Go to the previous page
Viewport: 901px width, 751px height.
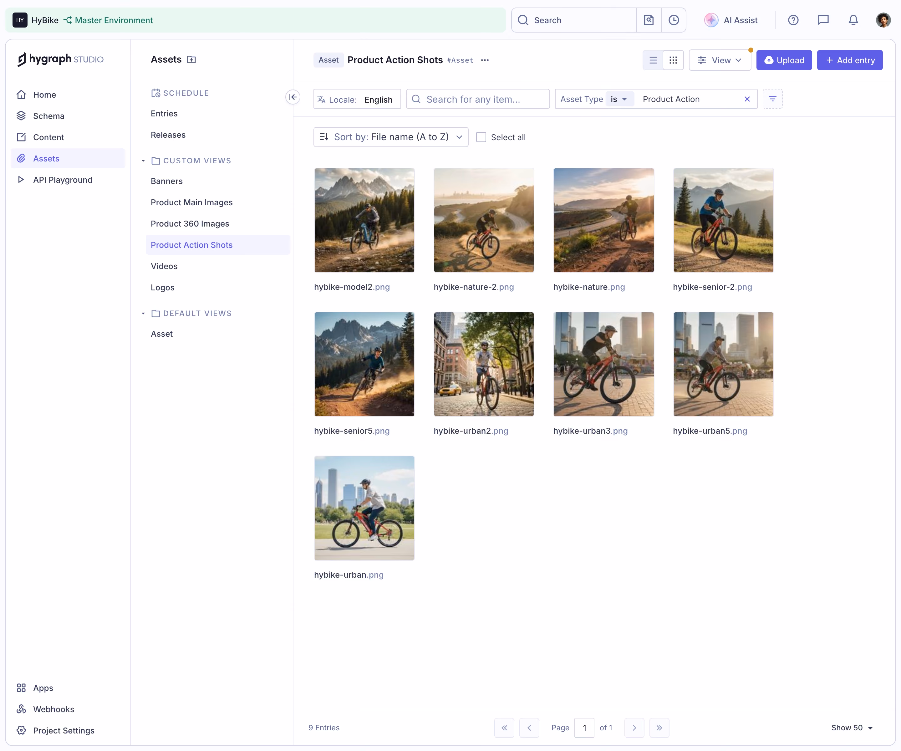tap(529, 728)
